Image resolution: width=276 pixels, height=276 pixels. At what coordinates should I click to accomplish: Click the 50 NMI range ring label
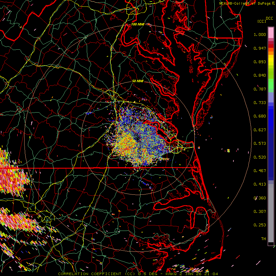click(x=138, y=81)
